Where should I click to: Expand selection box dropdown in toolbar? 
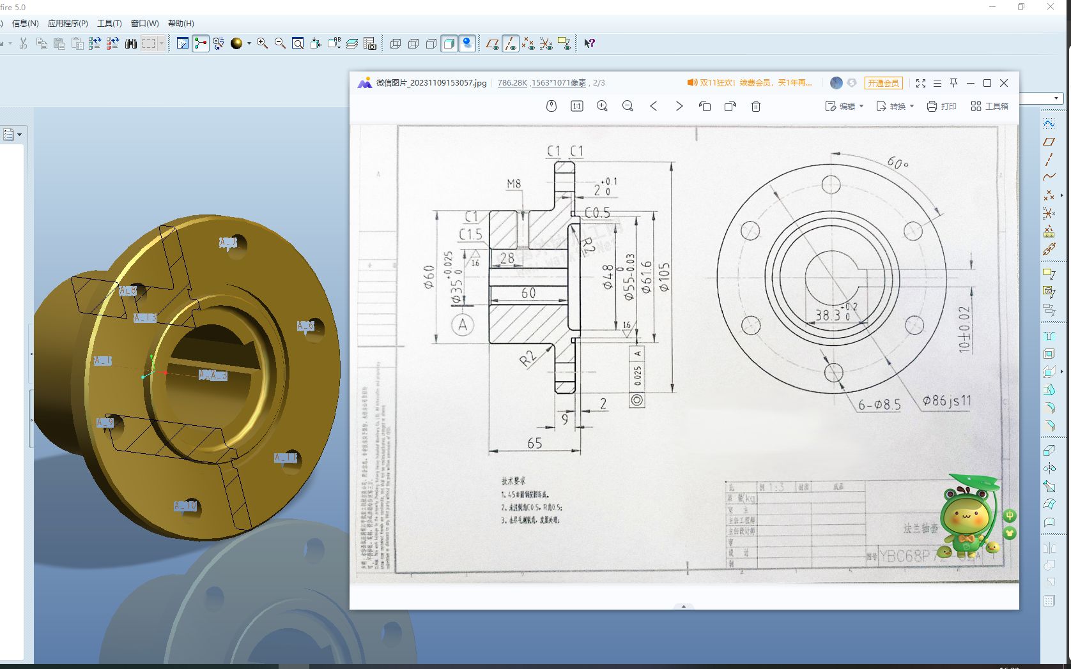pos(162,43)
